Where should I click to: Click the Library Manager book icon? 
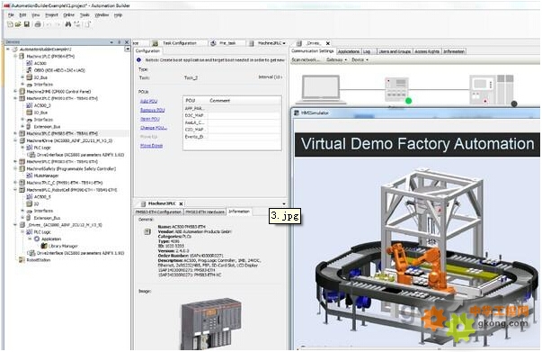[x=44, y=246]
